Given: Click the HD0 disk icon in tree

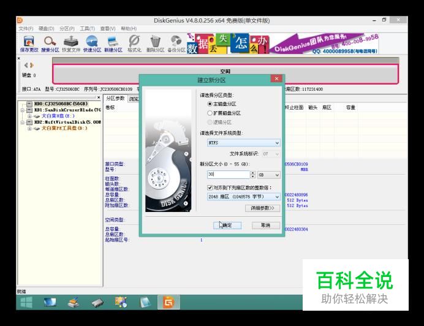Looking at the screenshot, I should pos(29,104).
